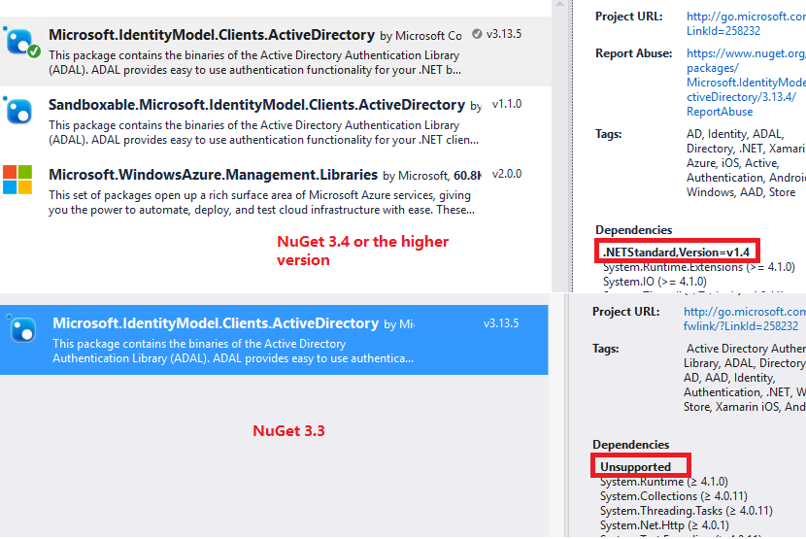The image size is (806, 539).
Task: Open the lower Project URL fwlink link
Action: 744,319
